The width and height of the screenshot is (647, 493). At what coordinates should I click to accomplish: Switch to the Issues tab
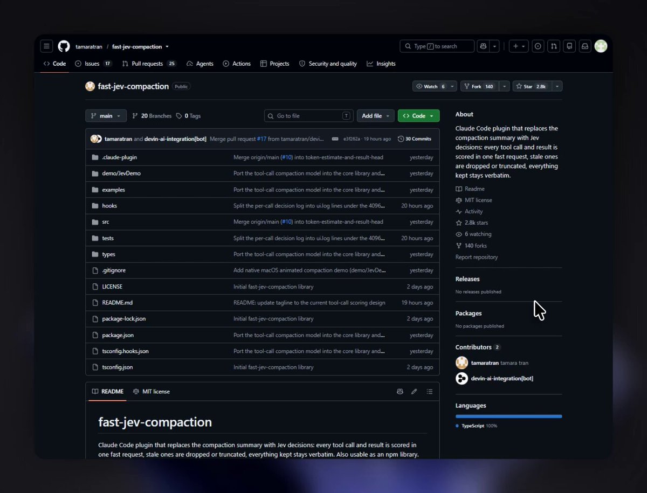pyautogui.click(x=93, y=64)
